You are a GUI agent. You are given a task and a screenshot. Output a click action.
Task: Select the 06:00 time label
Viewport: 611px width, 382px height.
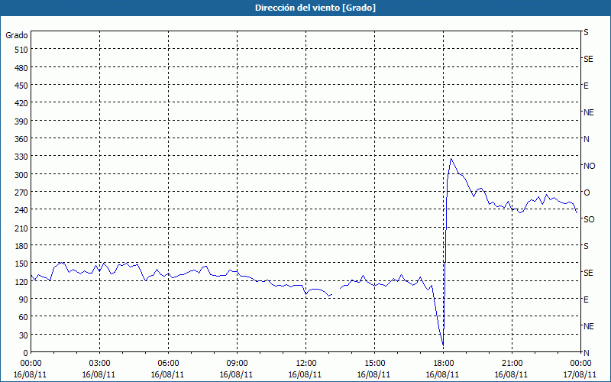[x=168, y=364]
